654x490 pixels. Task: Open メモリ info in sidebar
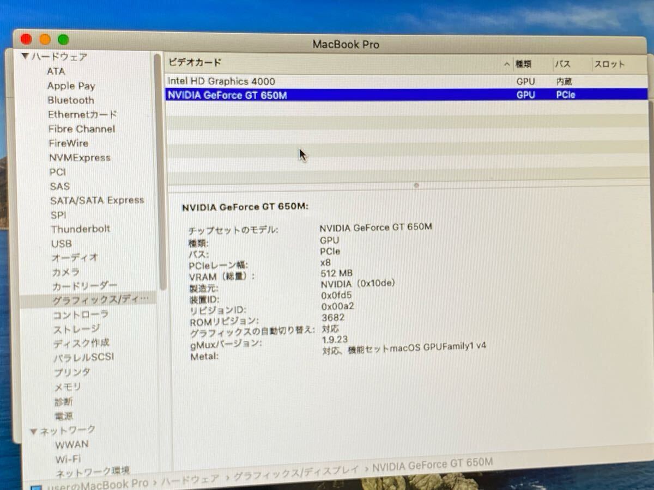click(68, 387)
